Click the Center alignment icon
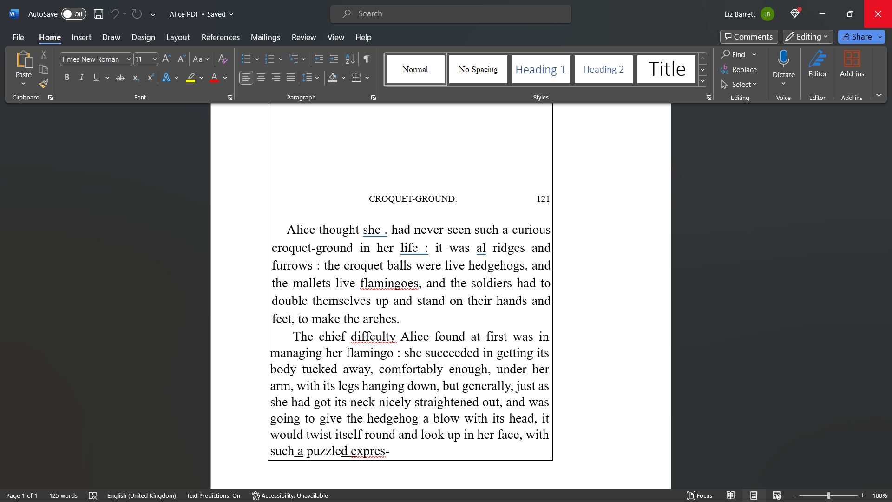Screen dimensions: 892x502 260,78
